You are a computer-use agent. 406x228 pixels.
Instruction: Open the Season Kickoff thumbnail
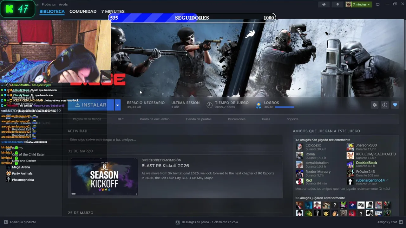104,177
